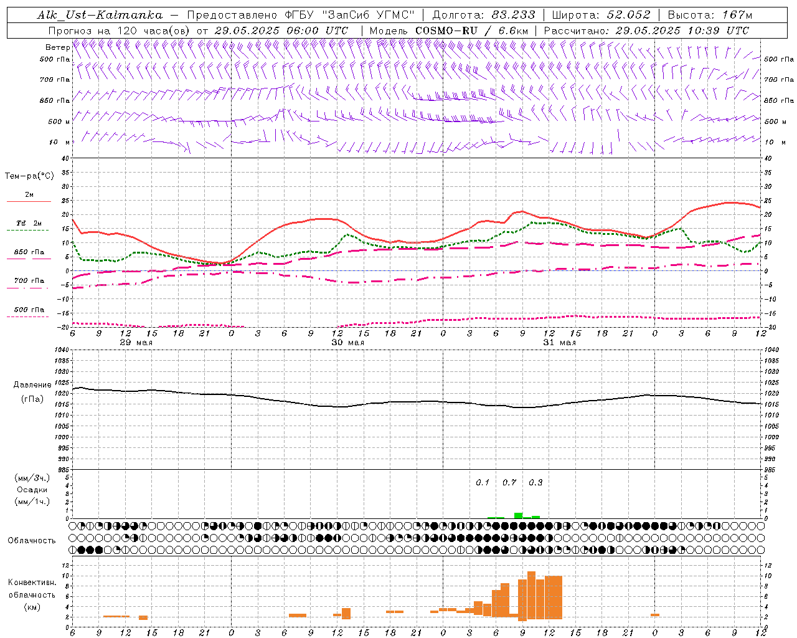Click the Облачность cloud cover label
The width and height of the screenshot is (797, 638).
[x=32, y=541]
